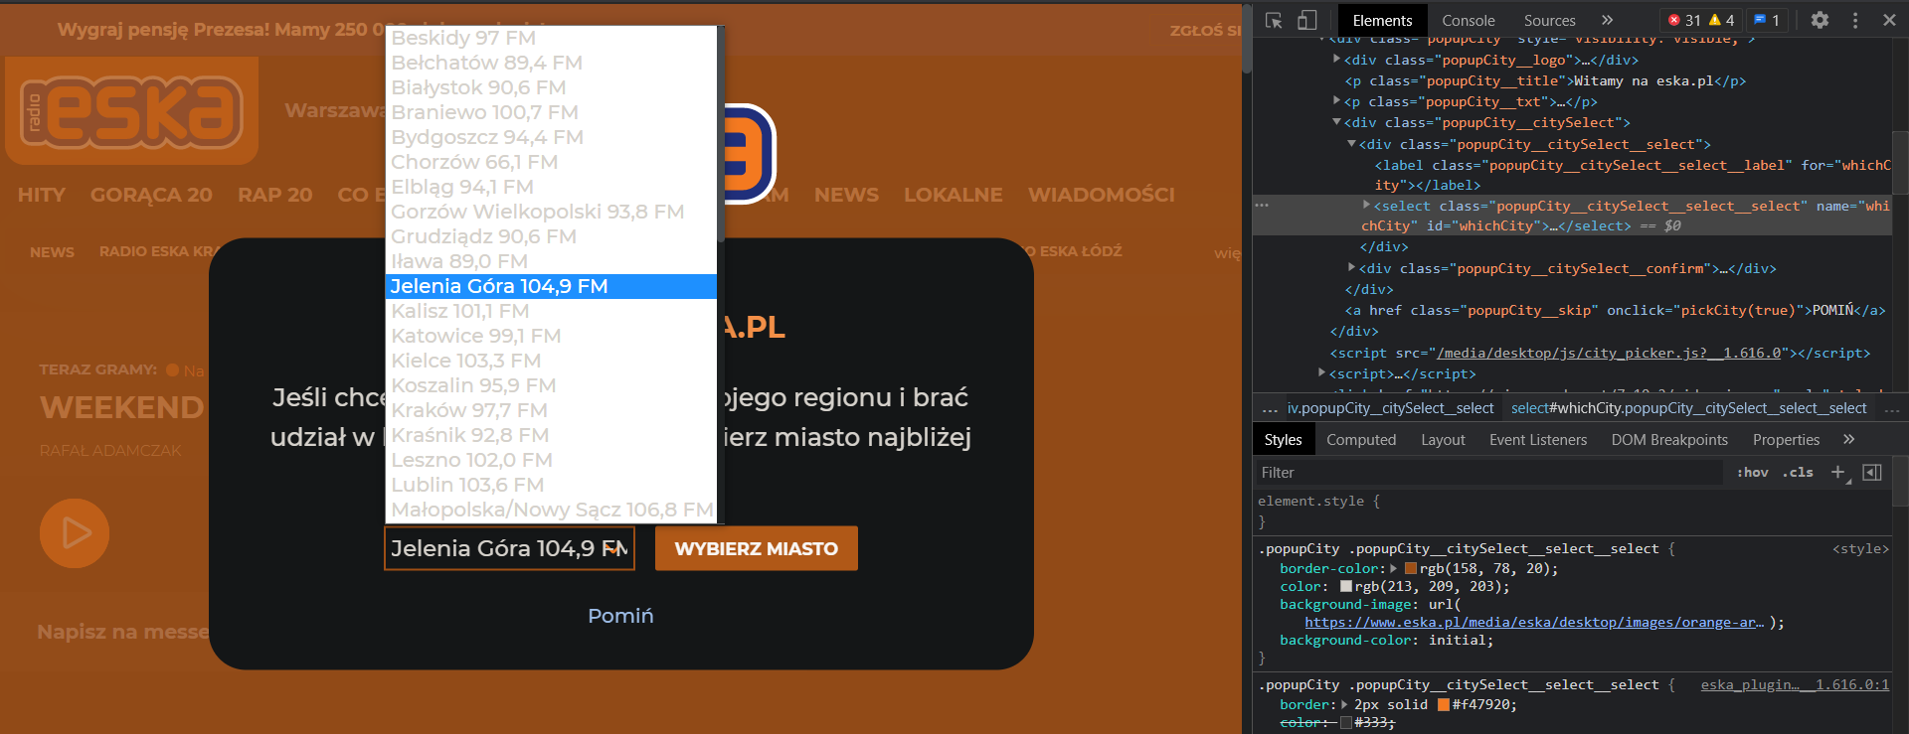This screenshot has height=734, width=1909.
Task: Expand the popupCity__txt paragraph node
Action: 1337,101
